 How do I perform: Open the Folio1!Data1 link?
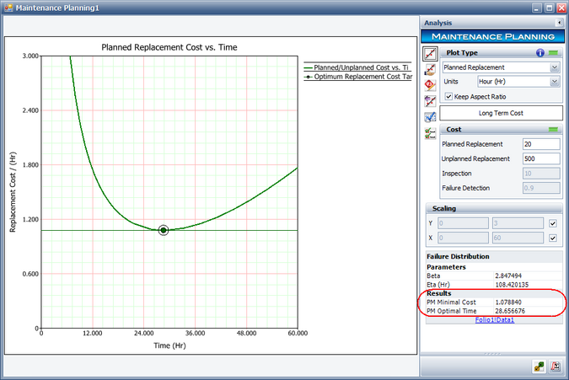point(495,320)
